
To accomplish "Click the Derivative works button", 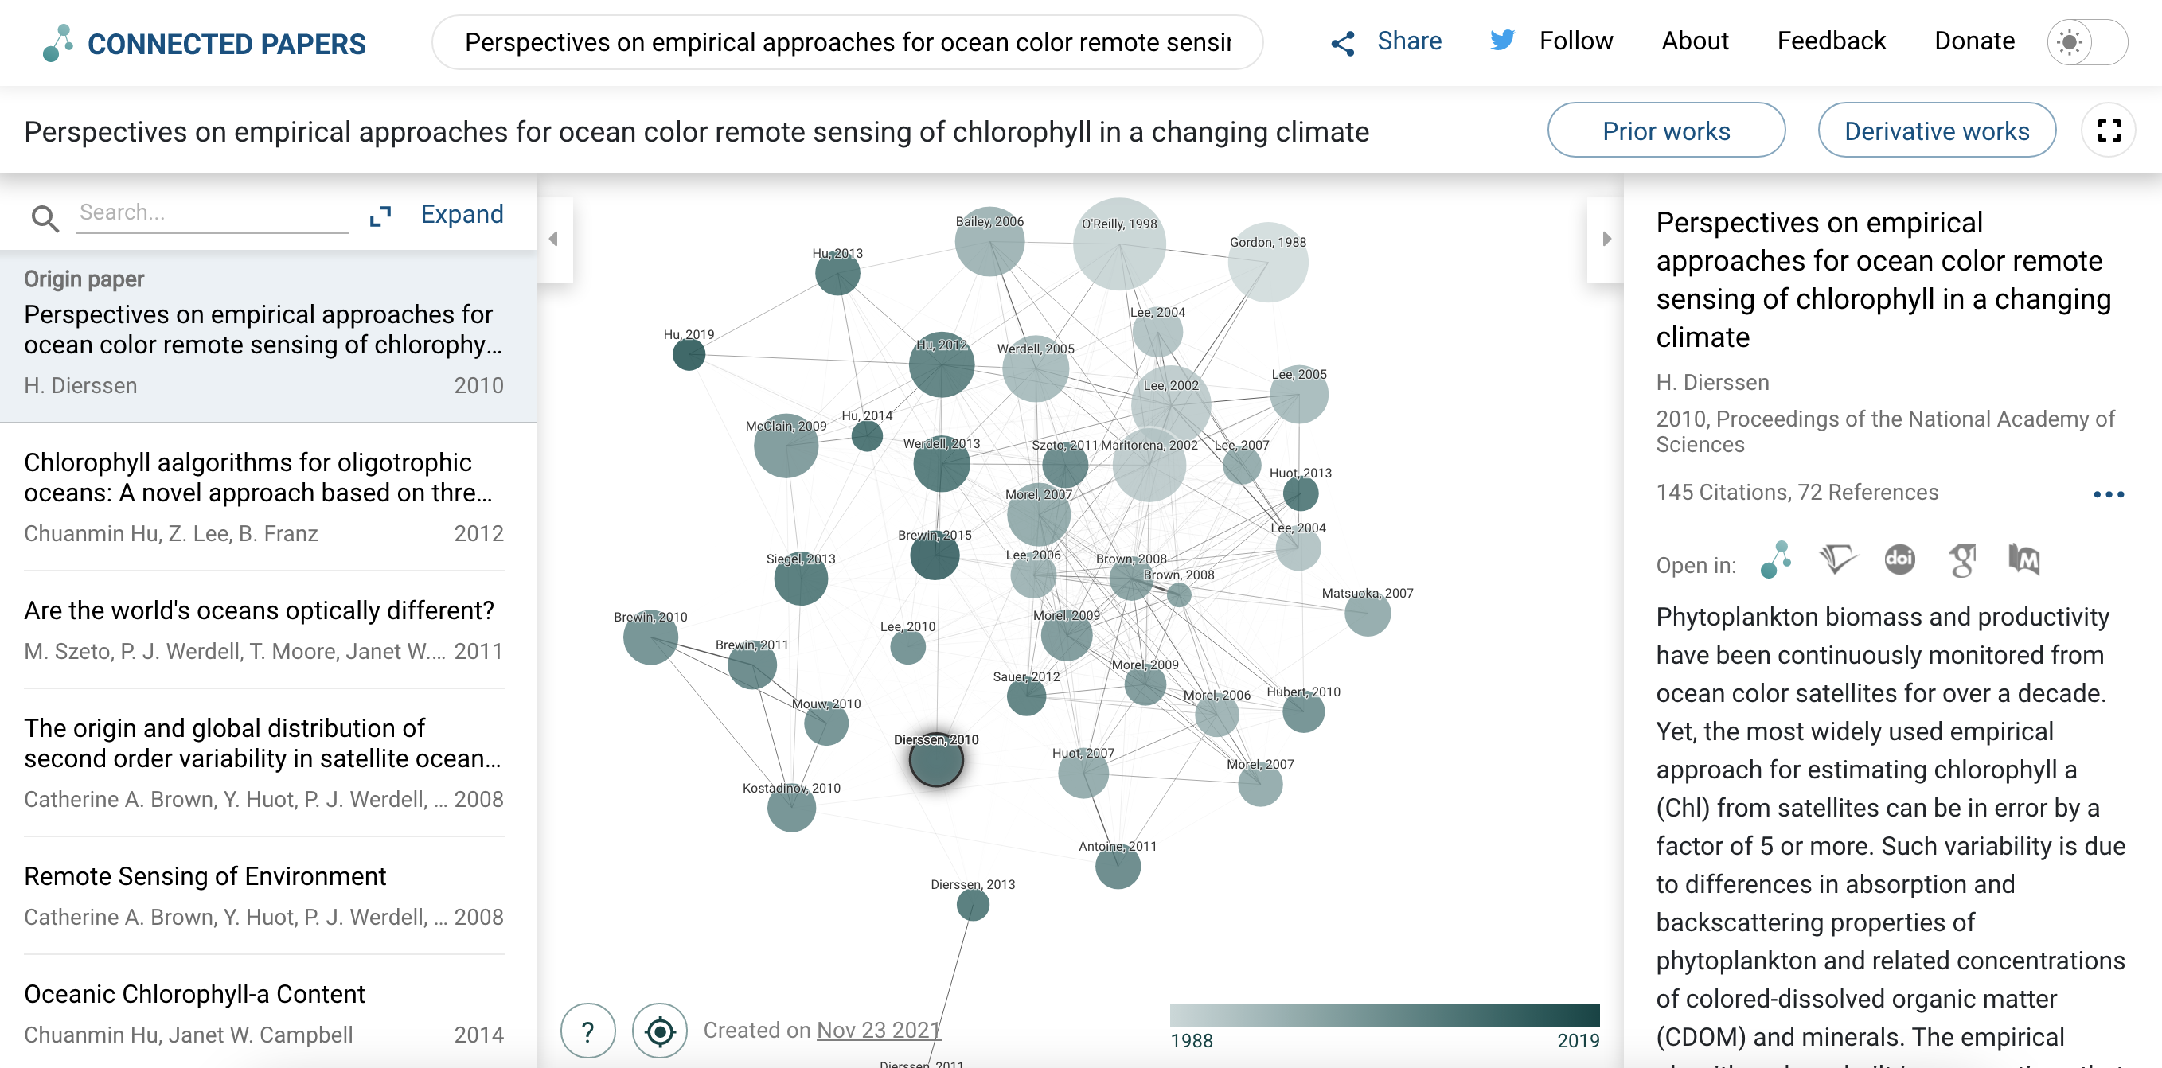I will [x=1936, y=131].
